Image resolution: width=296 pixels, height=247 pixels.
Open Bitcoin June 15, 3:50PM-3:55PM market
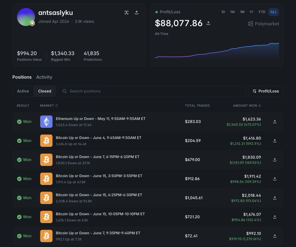coord(99,176)
